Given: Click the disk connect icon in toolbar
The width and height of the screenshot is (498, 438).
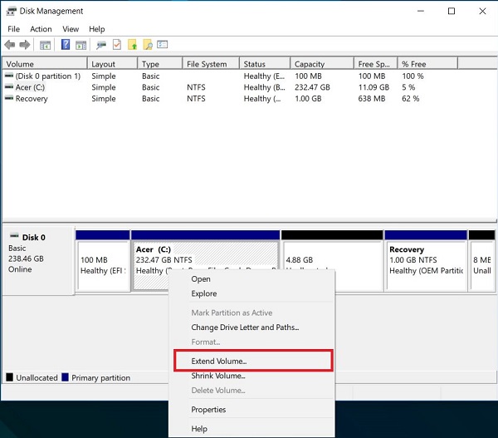Looking at the screenshot, I should [101, 45].
